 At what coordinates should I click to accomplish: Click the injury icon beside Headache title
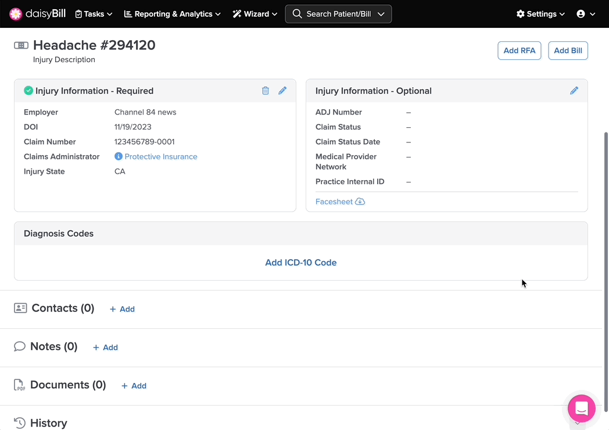21,45
